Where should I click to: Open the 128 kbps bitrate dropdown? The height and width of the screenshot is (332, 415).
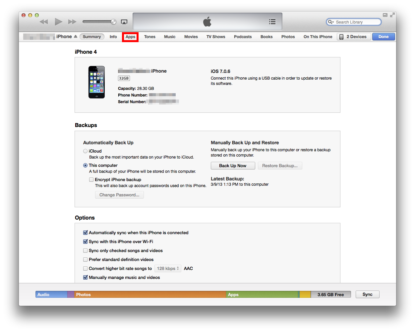point(167,268)
